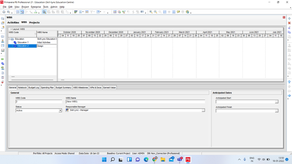Open the WPs & Docs details tab
This screenshot has height=164, width=292.
point(96,87)
